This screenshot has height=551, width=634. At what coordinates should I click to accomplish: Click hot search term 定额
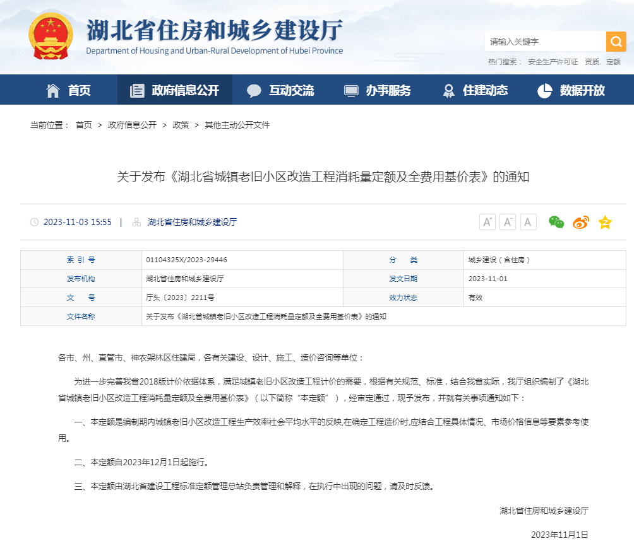pos(613,62)
